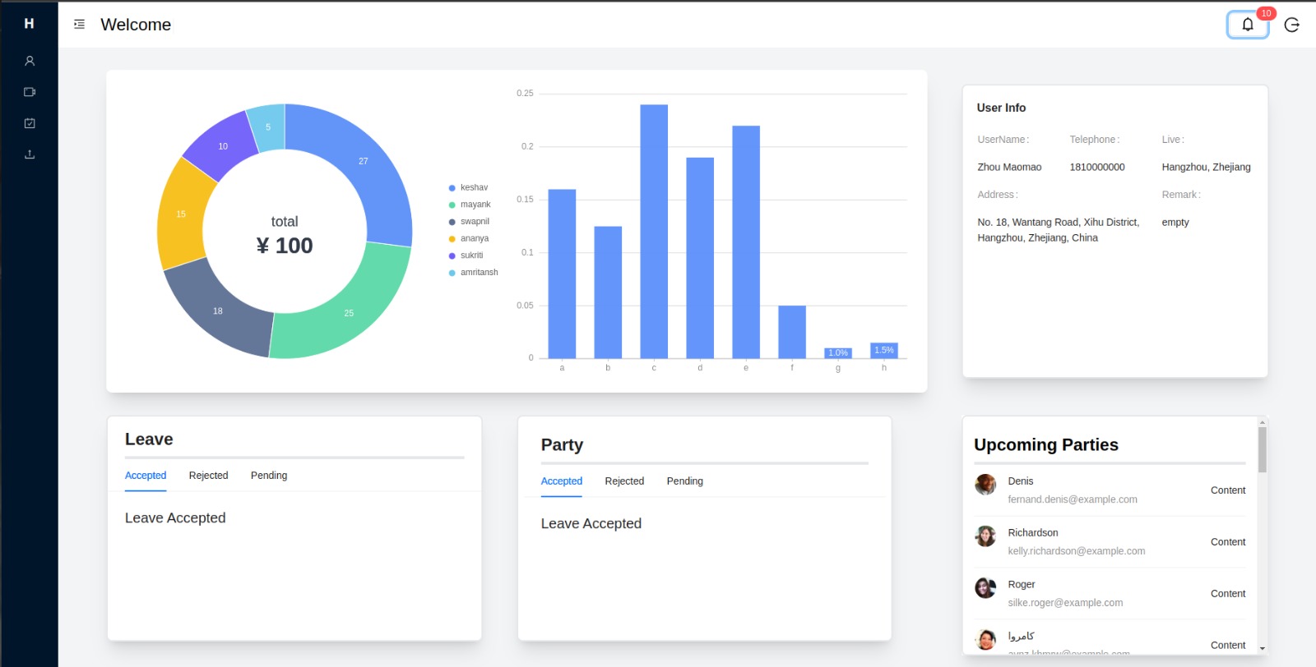Click Content link for Denis
Image resolution: width=1316 pixels, height=667 pixels.
point(1227,490)
